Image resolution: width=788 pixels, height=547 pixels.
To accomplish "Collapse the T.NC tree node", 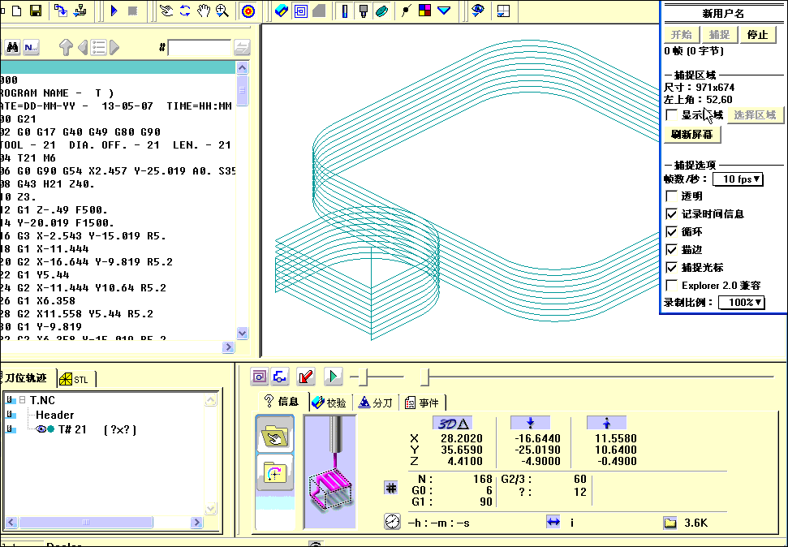I will click(23, 400).
